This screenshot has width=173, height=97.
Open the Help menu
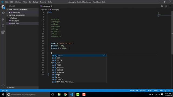tap(50, 2)
